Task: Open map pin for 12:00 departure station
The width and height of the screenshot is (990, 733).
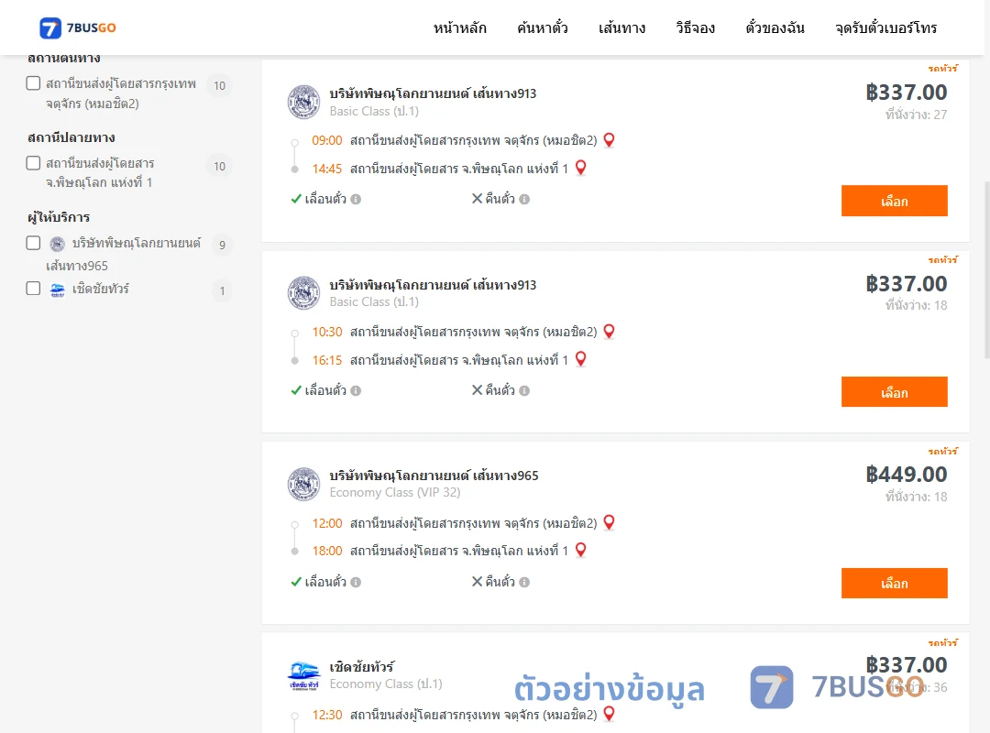Action: click(x=610, y=523)
